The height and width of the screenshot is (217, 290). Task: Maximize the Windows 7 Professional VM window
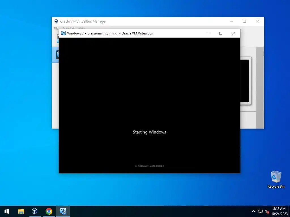[x=220, y=33]
